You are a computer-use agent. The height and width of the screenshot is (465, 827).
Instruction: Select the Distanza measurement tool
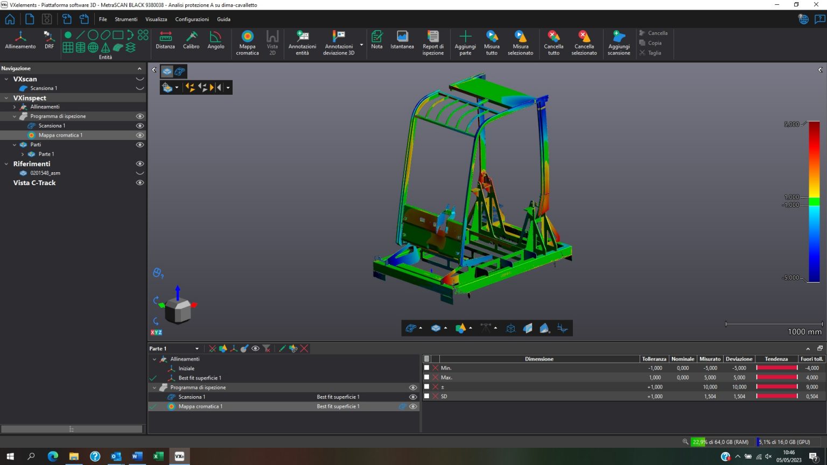(165, 43)
